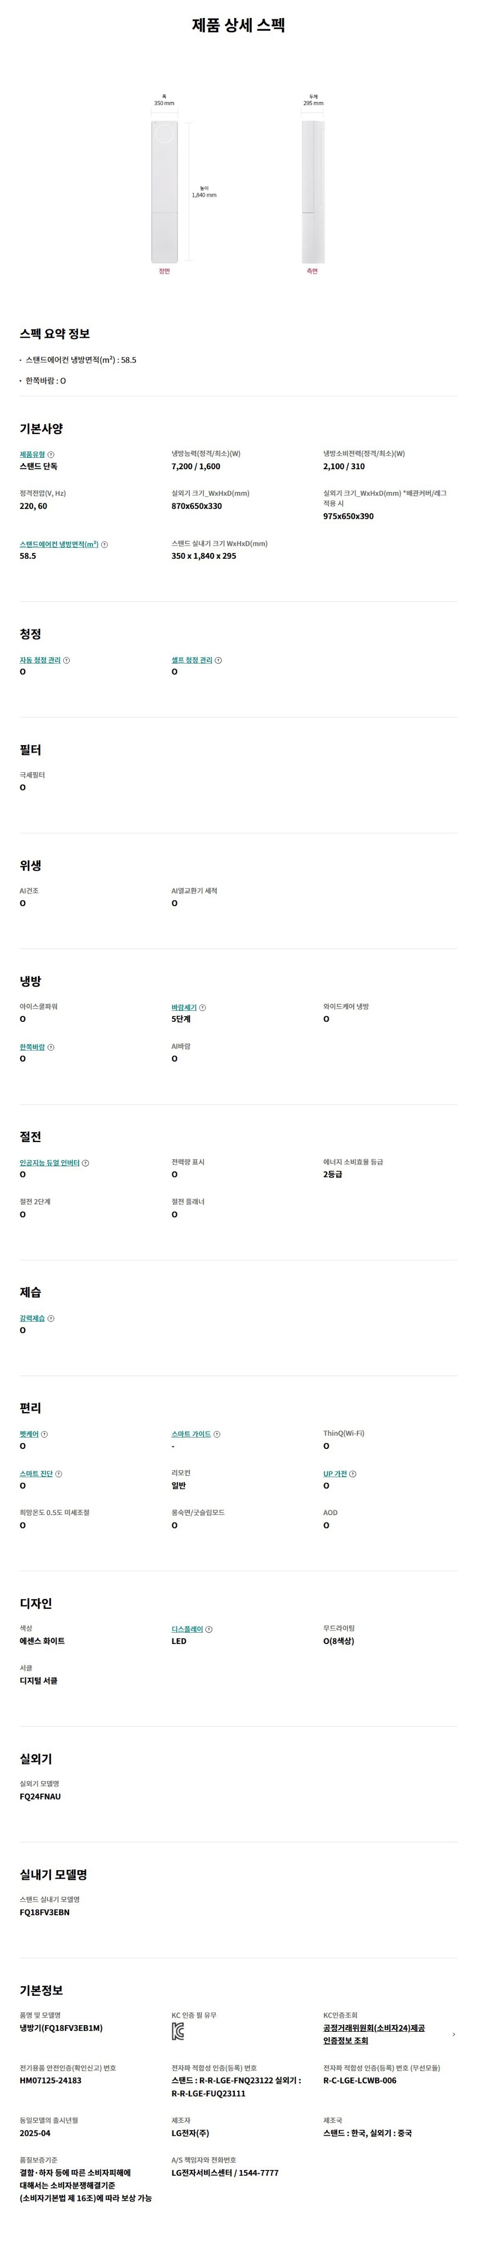Click the info icon next to 디스플레이
The width and height of the screenshot is (477, 2251).
(209, 1630)
